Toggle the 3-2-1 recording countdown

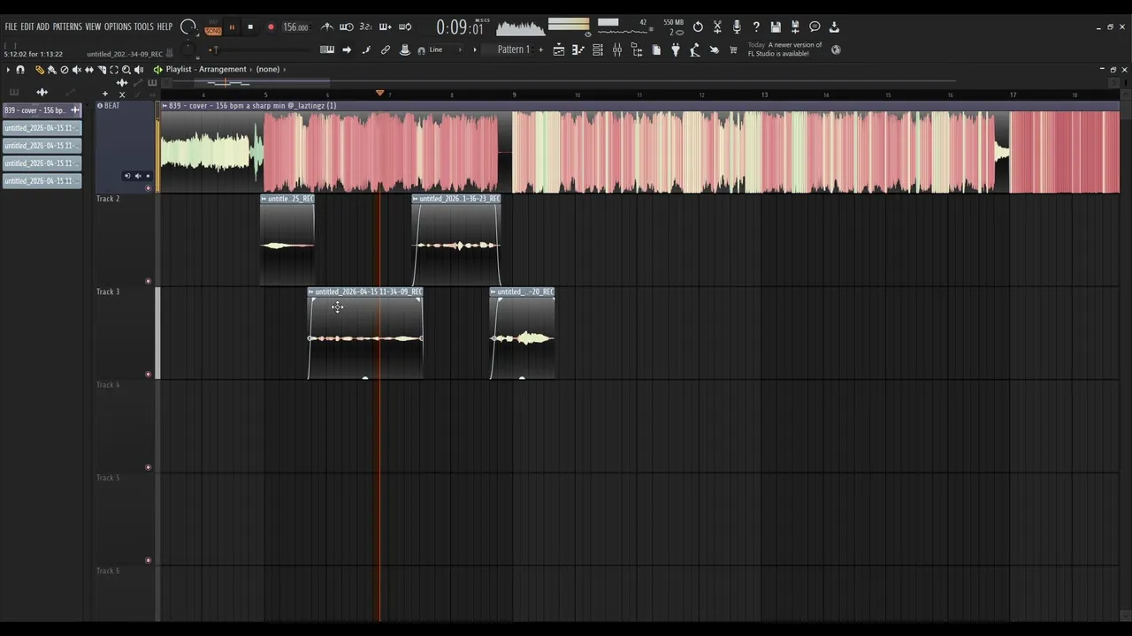click(x=365, y=26)
